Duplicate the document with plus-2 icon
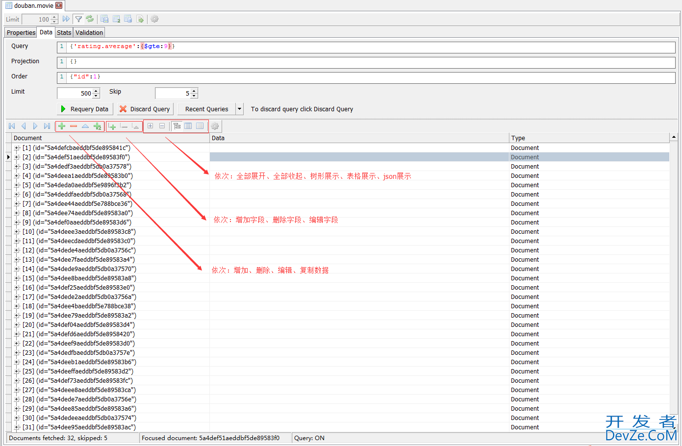The width and height of the screenshot is (682, 446). pyautogui.click(x=97, y=126)
